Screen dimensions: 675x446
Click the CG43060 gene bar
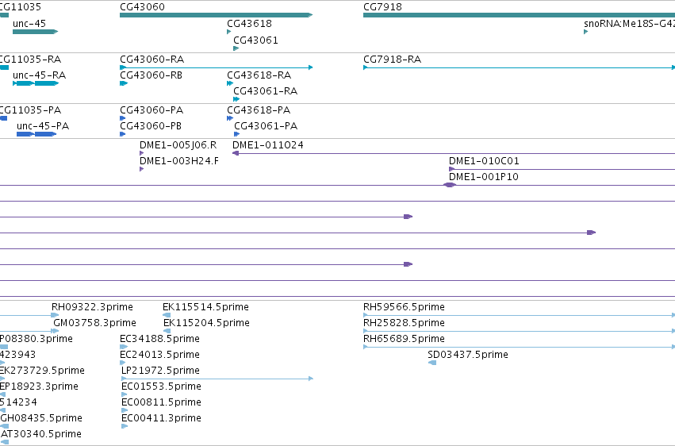point(216,15)
